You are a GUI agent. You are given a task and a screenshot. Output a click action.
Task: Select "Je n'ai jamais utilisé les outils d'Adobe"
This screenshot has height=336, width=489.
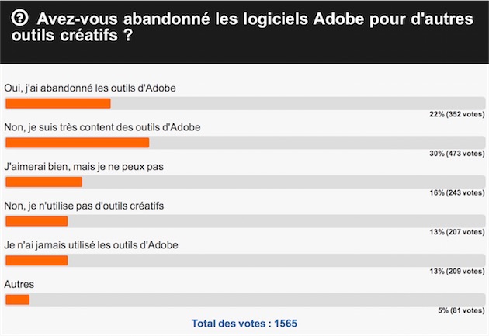point(92,245)
